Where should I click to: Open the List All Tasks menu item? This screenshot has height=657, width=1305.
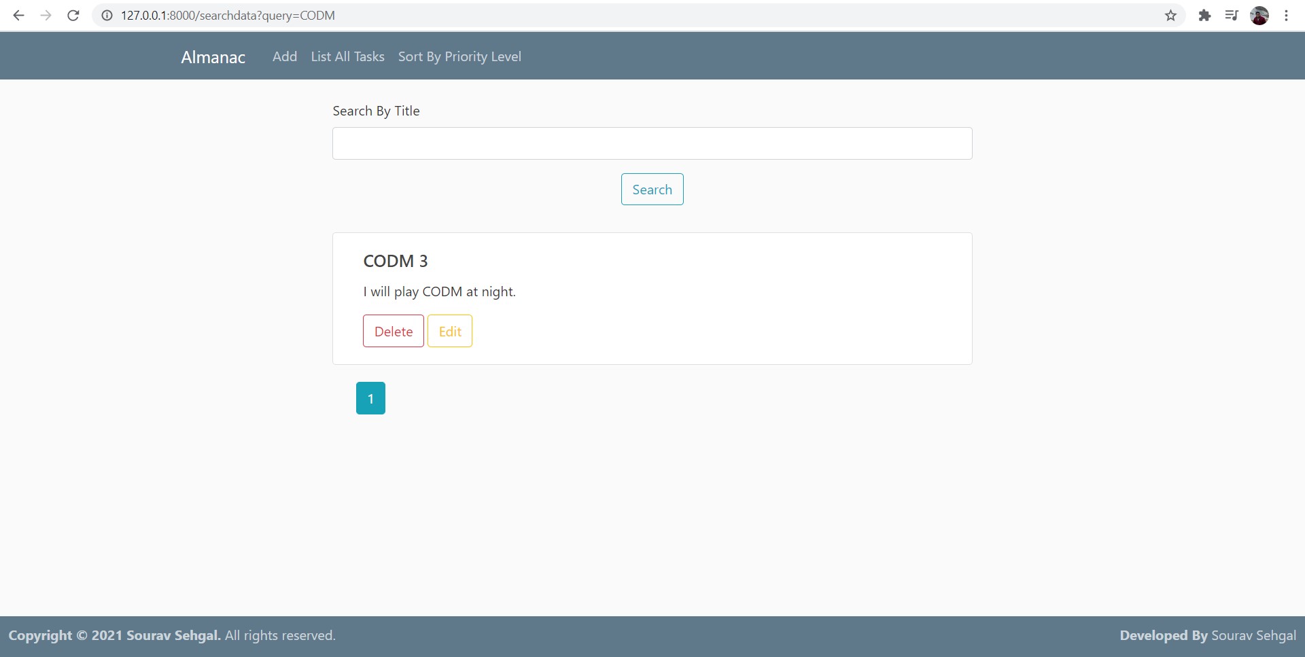click(x=347, y=56)
